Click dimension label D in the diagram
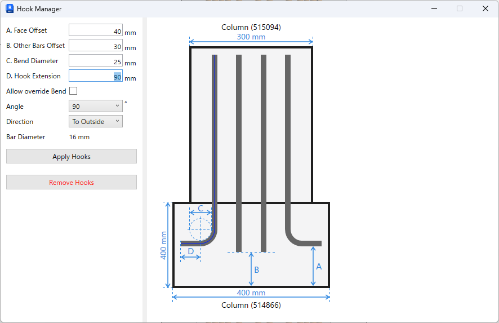 (x=190, y=251)
